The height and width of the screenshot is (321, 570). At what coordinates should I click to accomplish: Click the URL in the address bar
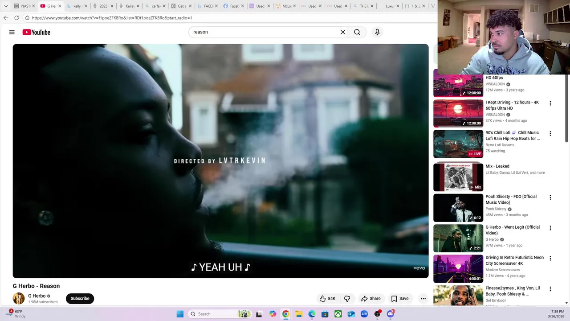tap(112, 18)
